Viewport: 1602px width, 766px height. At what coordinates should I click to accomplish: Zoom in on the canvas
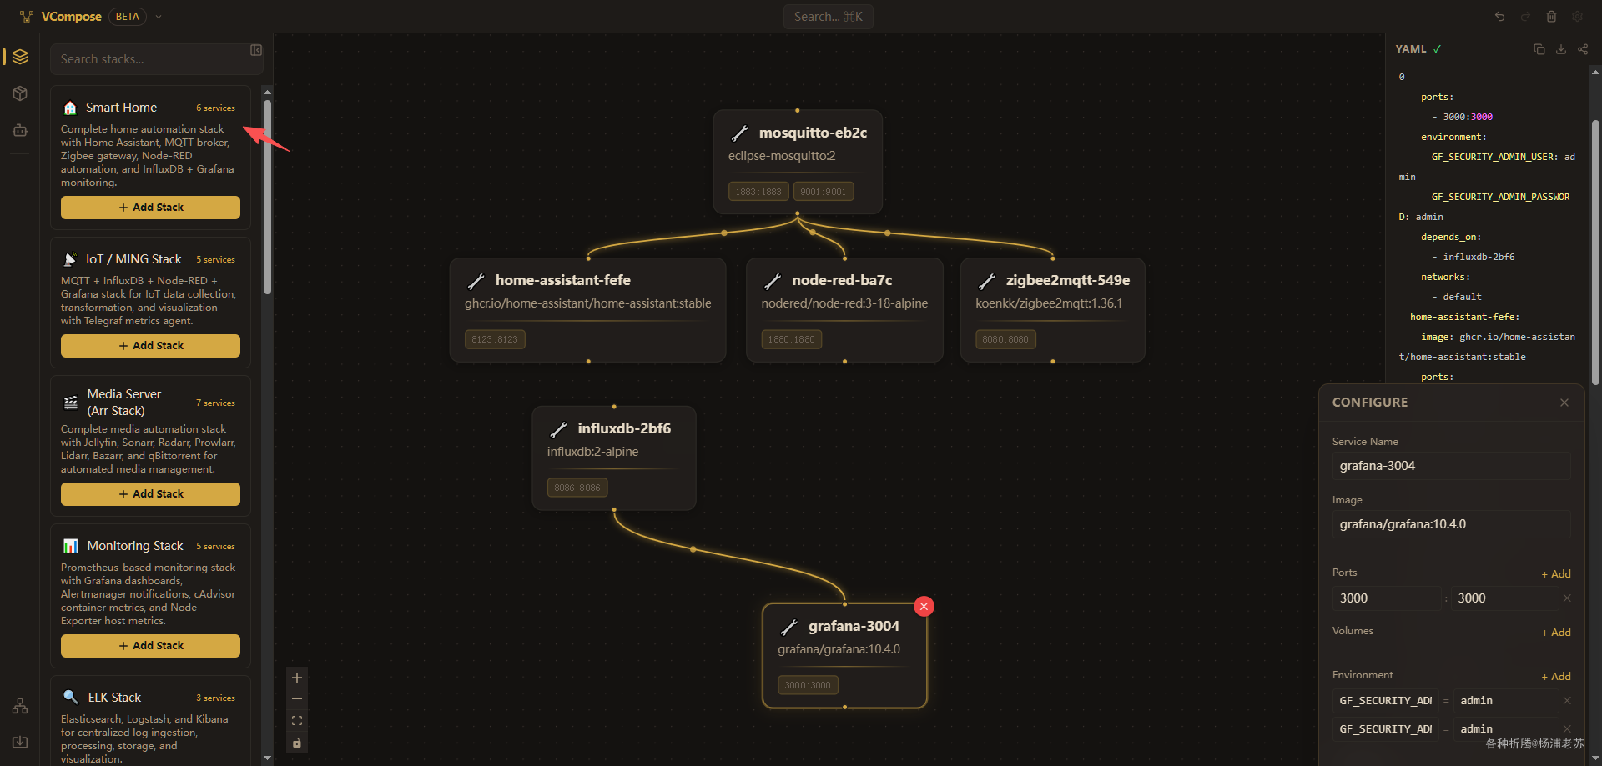(x=297, y=678)
